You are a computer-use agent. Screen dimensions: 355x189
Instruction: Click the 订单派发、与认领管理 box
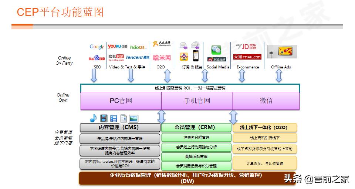265,163
